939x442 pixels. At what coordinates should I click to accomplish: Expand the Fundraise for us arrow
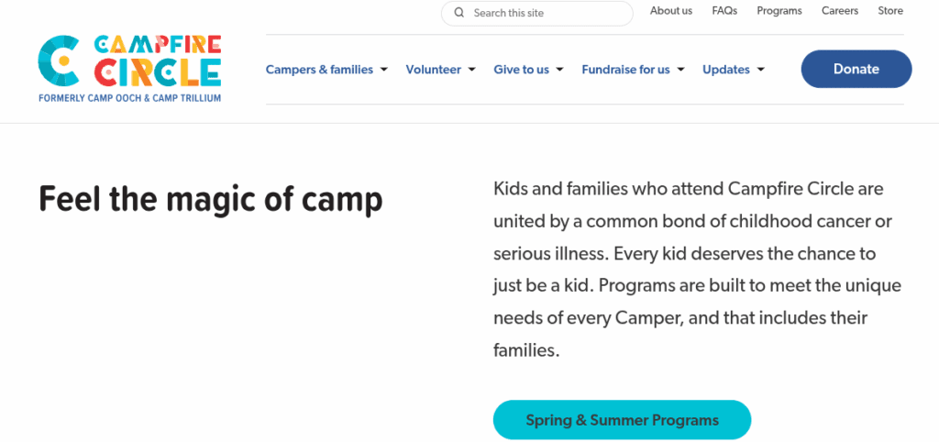[x=680, y=70]
